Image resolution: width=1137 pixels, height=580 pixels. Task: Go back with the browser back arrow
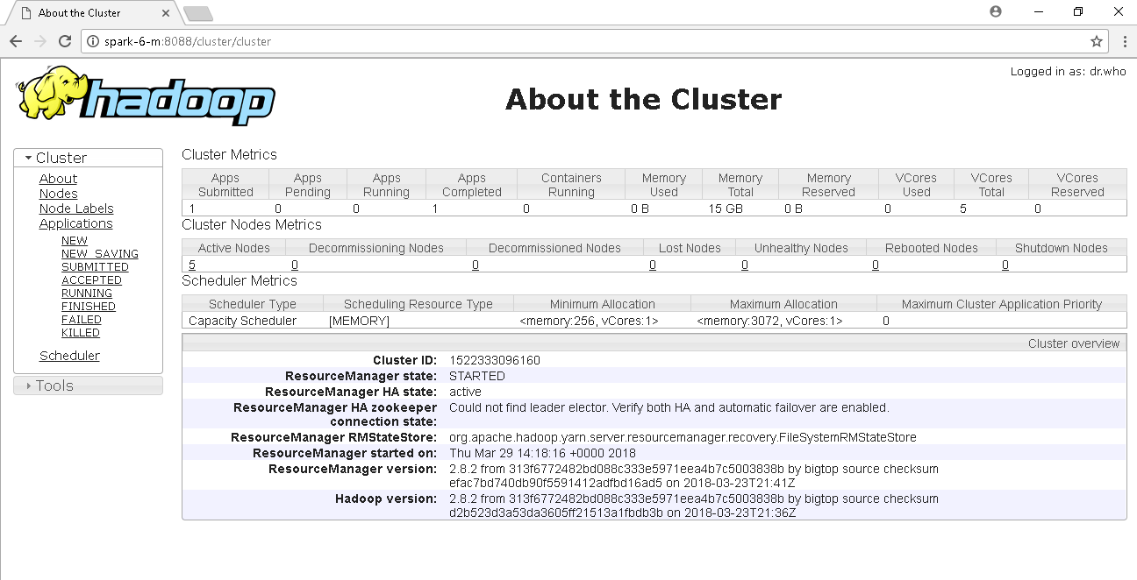pyautogui.click(x=16, y=41)
